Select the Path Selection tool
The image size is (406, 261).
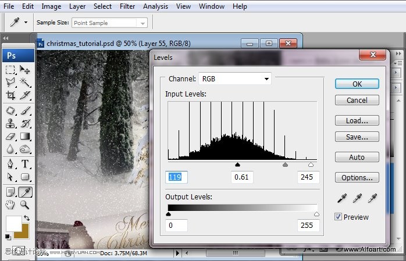coord(10,177)
